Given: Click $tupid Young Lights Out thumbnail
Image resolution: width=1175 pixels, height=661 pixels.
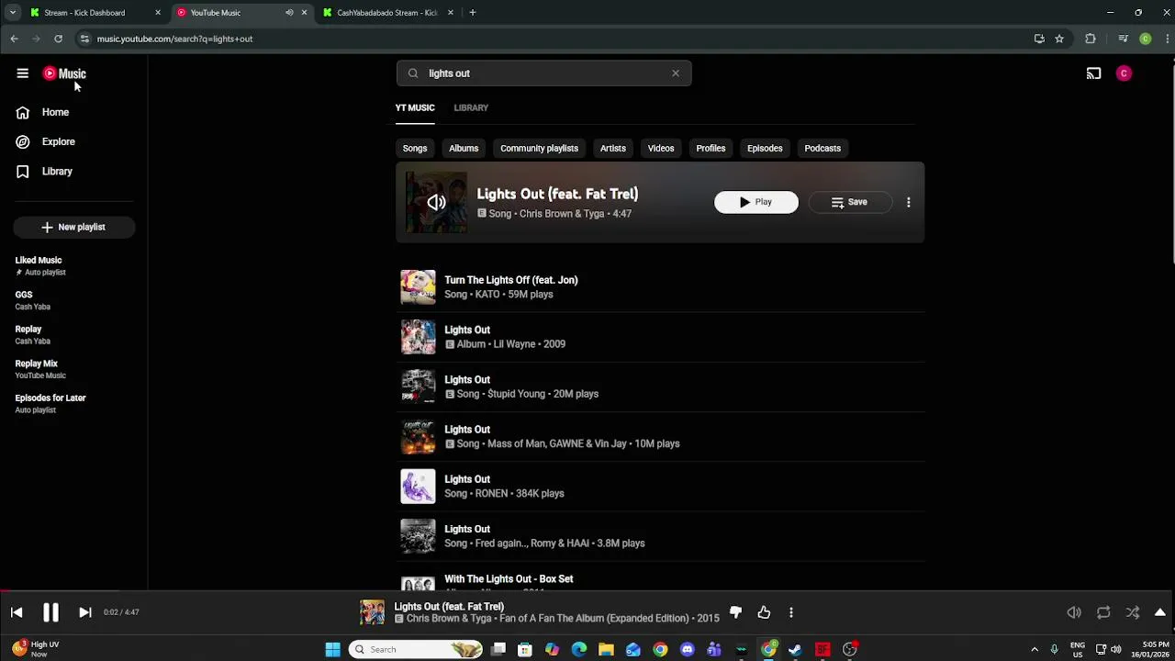Looking at the screenshot, I should click(418, 387).
